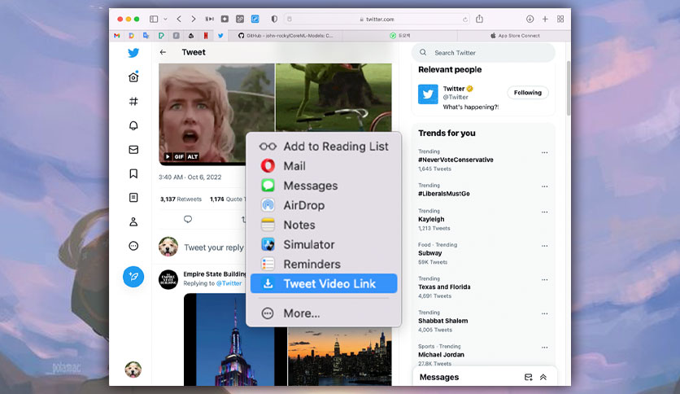This screenshot has width=680, height=394.
Task: Go forward with the Safari forward arrow
Action: (x=194, y=19)
